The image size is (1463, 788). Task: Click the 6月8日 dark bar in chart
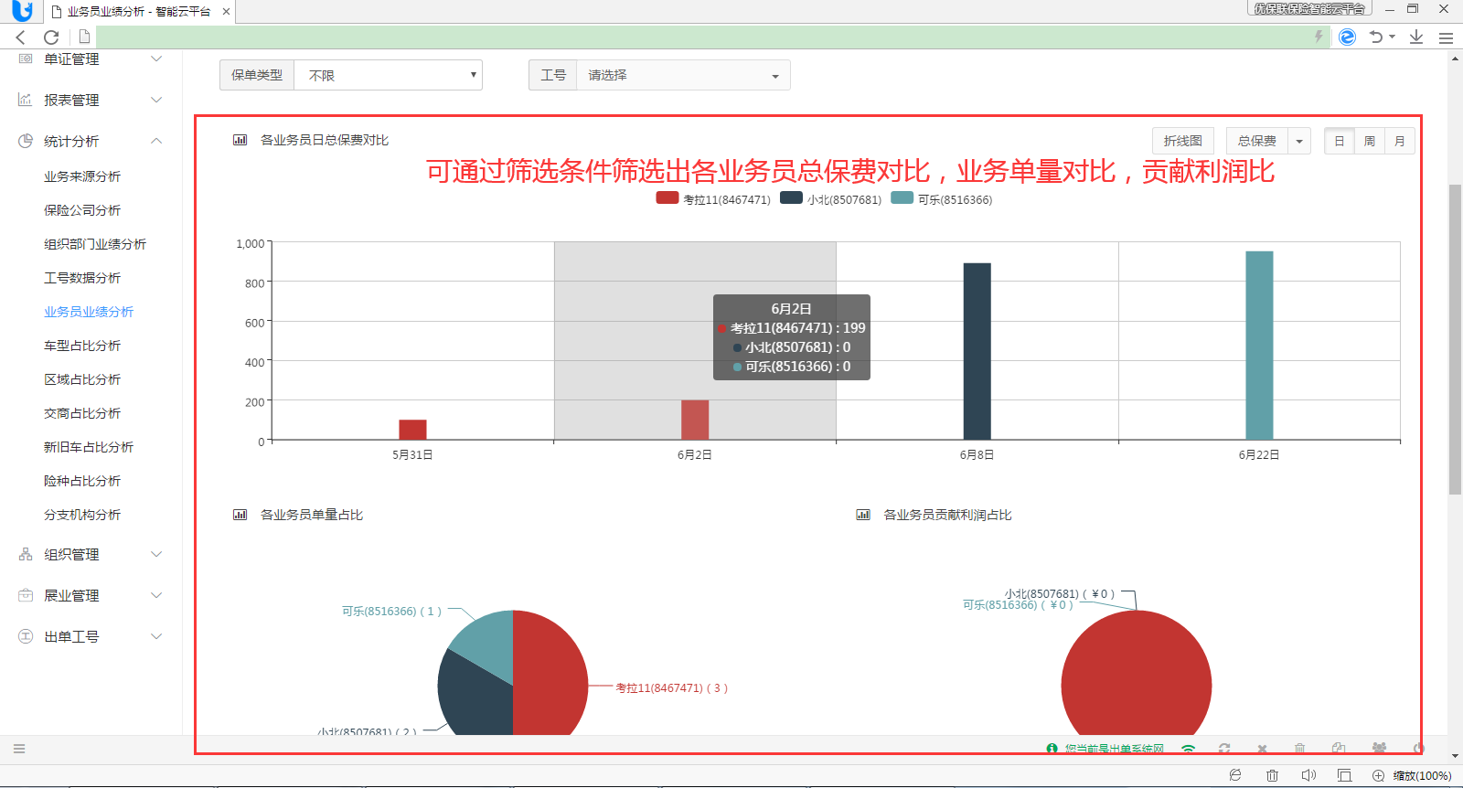977,351
